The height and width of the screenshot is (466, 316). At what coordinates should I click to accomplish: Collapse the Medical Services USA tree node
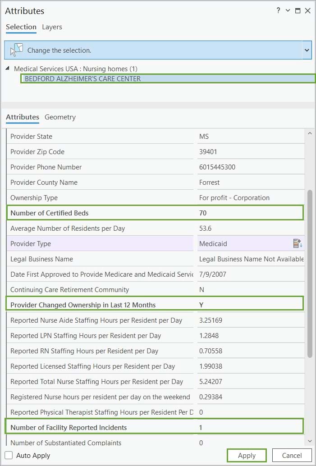[x=7, y=69]
